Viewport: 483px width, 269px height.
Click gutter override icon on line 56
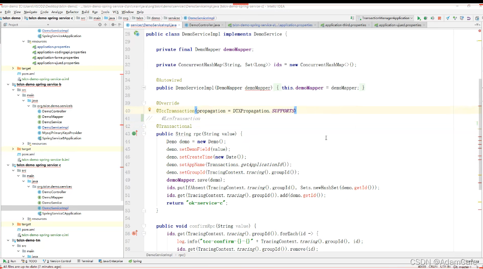click(x=135, y=233)
